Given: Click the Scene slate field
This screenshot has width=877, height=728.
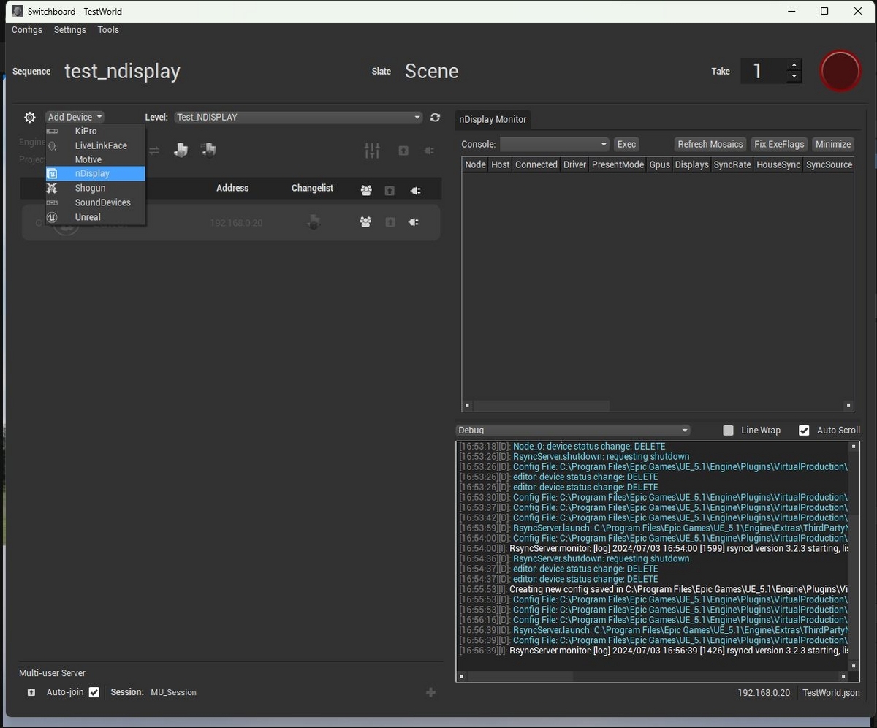Looking at the screenshot, I should click(431, 72).
